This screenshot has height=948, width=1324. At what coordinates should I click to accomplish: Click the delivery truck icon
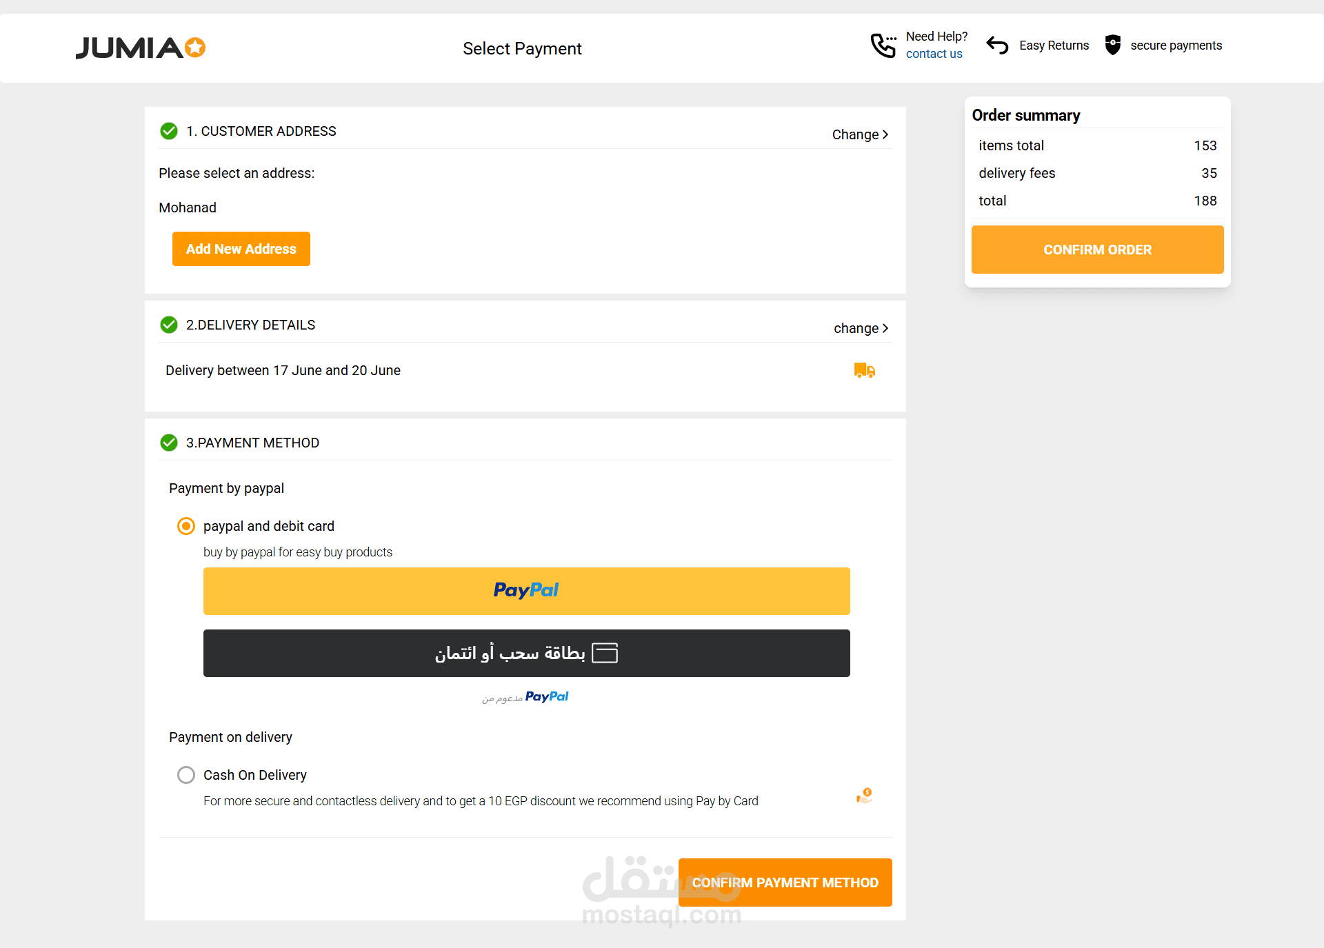click(x=864, y=370)
